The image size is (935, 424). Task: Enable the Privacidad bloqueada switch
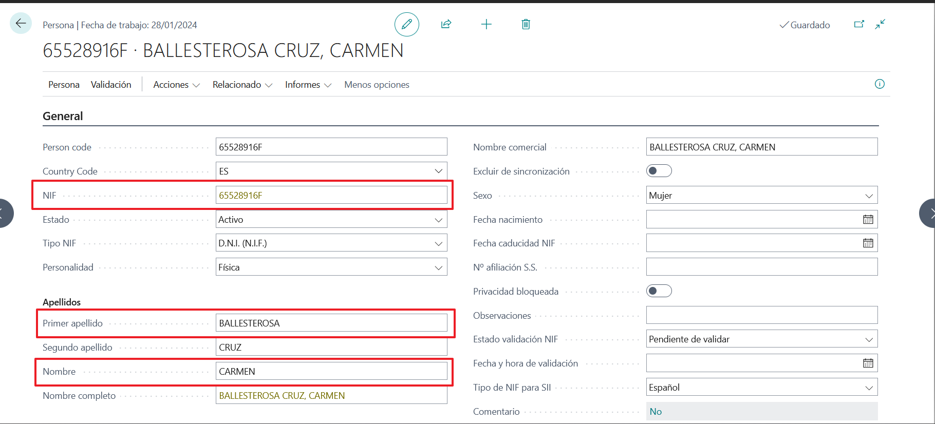coord(659,291)
